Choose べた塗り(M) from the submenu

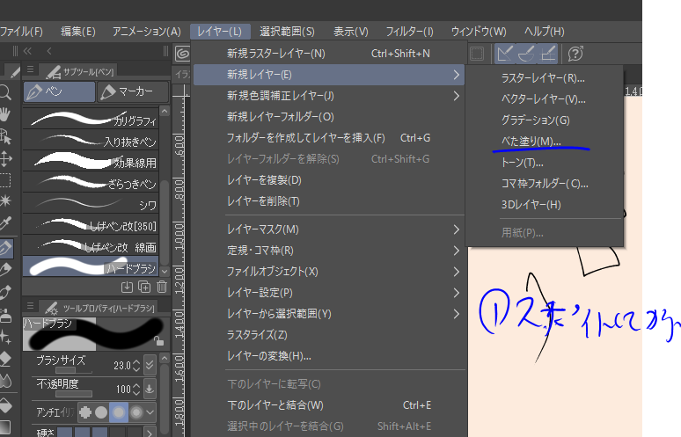(545, 142)
